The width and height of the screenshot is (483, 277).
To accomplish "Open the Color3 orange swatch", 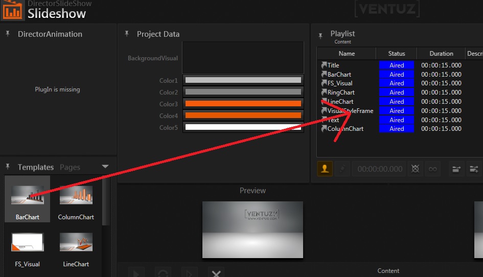I will click(x=243, y=104).
